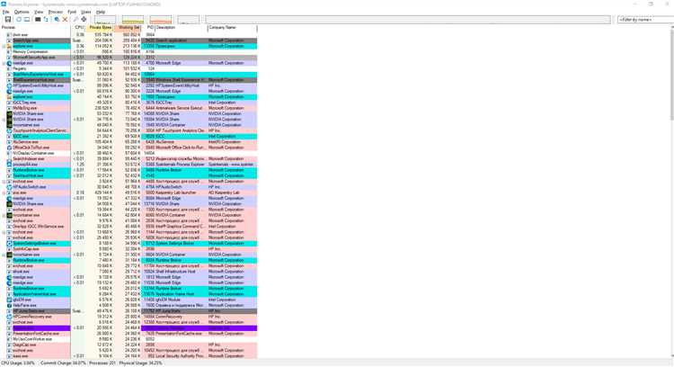The image size is (674, 367).
Task: Collapse the msedge.exe PID 4700 tree node
Action: coord(4,63)
